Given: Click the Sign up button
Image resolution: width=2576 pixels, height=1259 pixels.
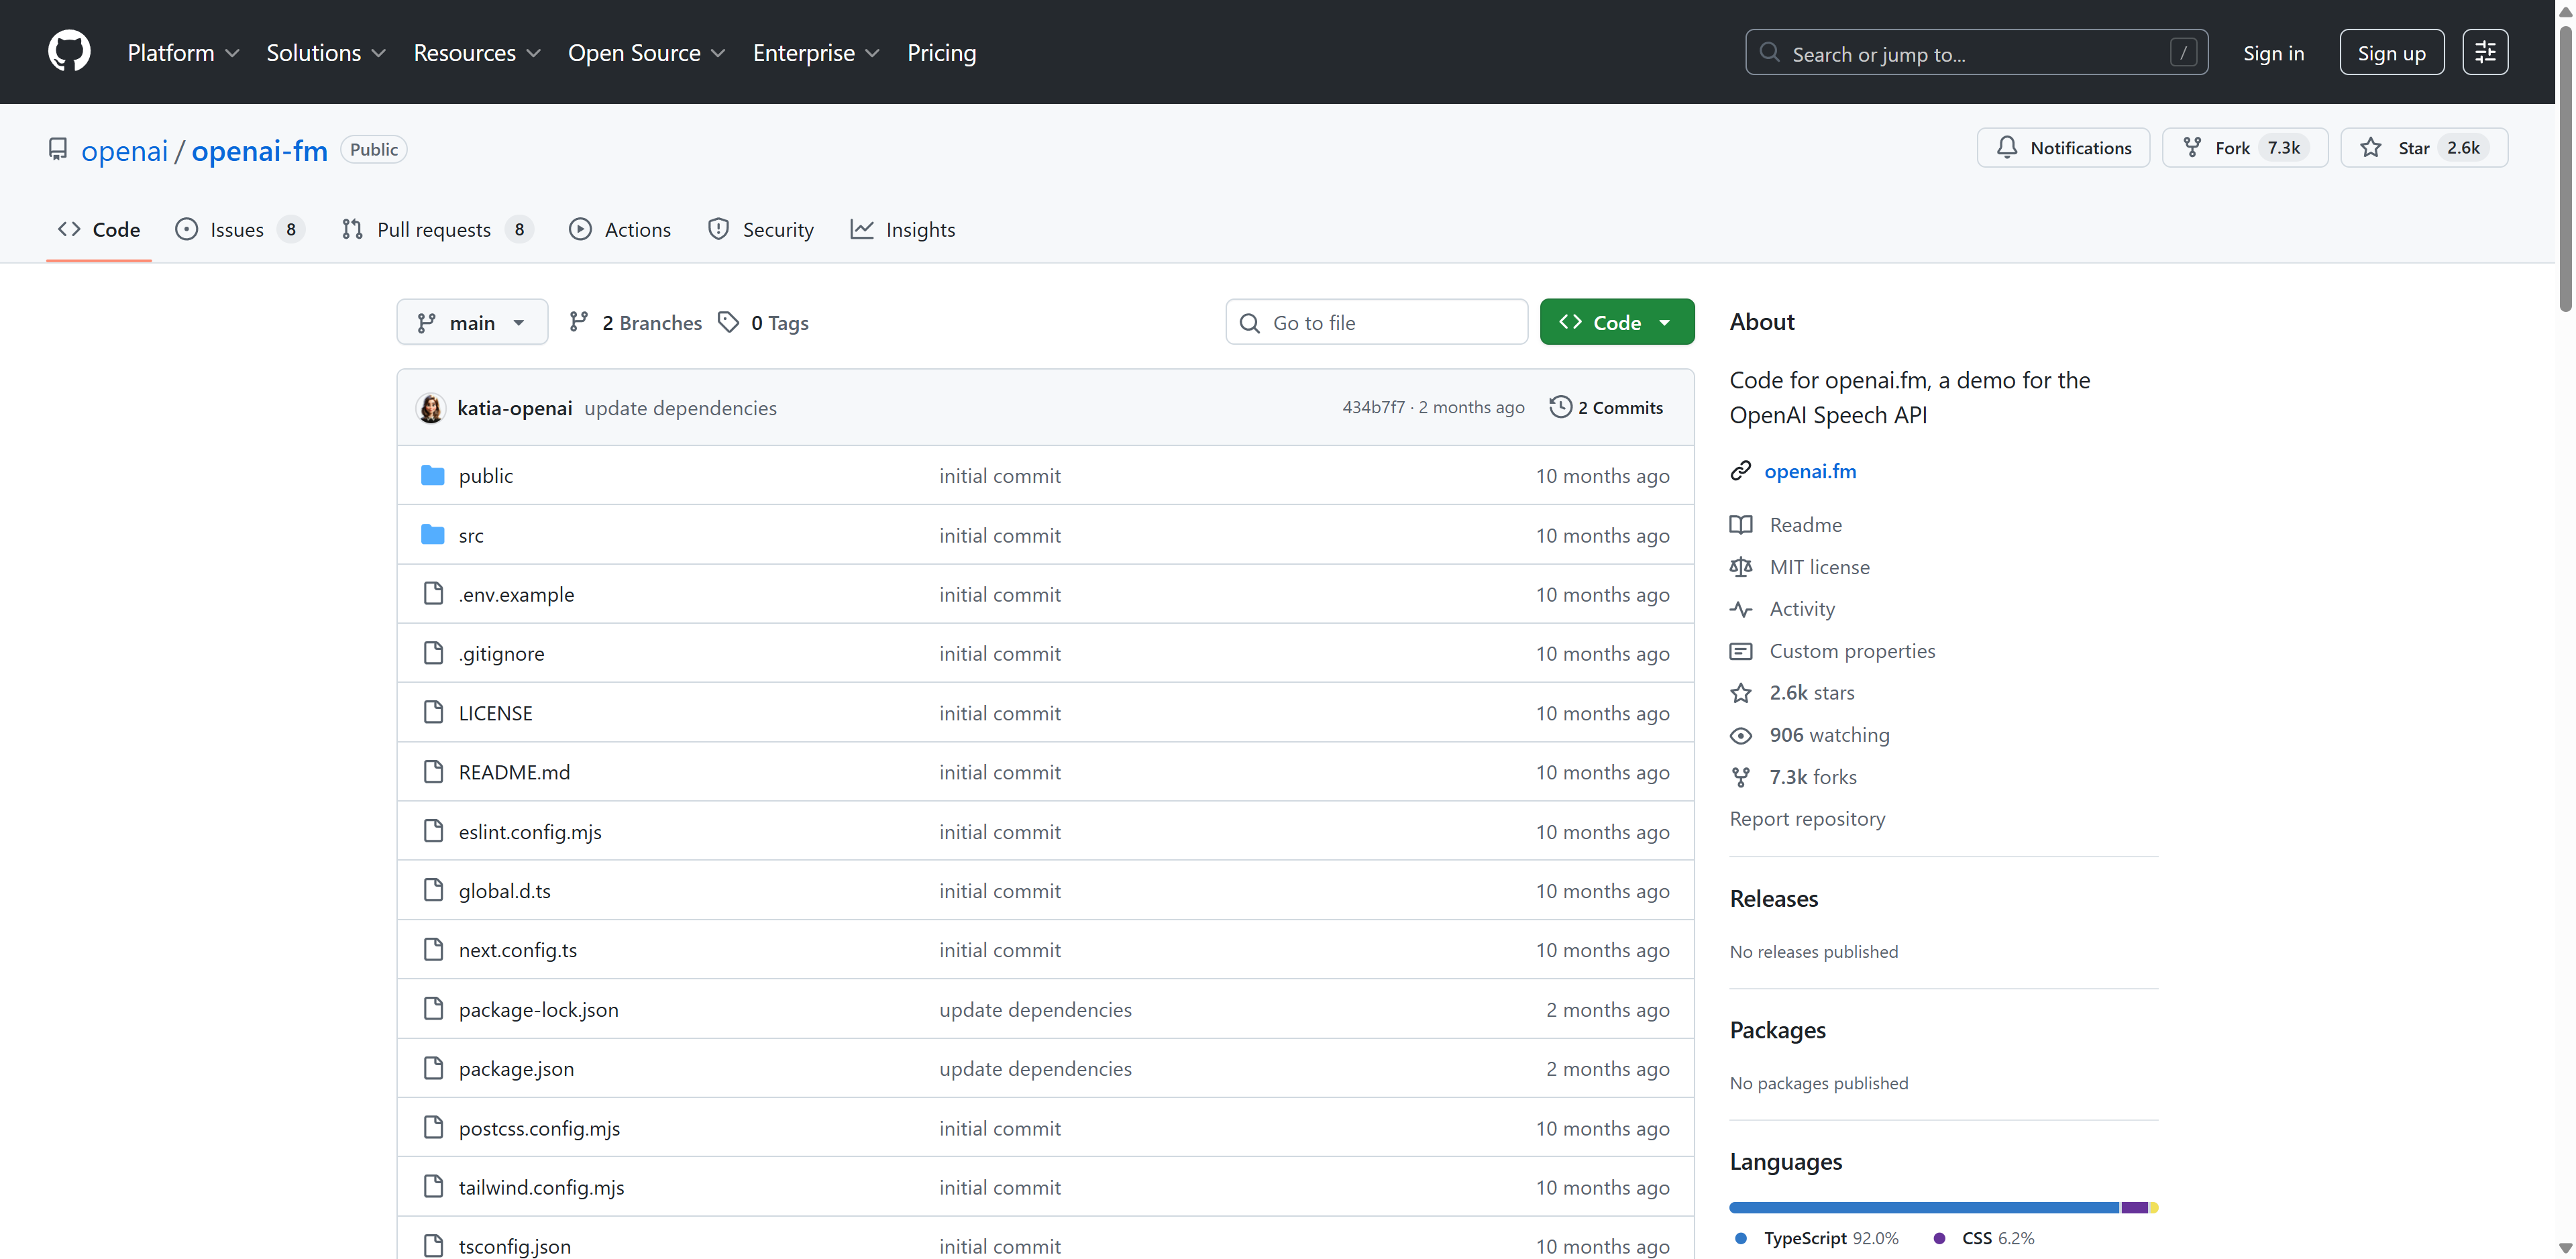Looking at the screenshot, I should tap(2391, 52).
